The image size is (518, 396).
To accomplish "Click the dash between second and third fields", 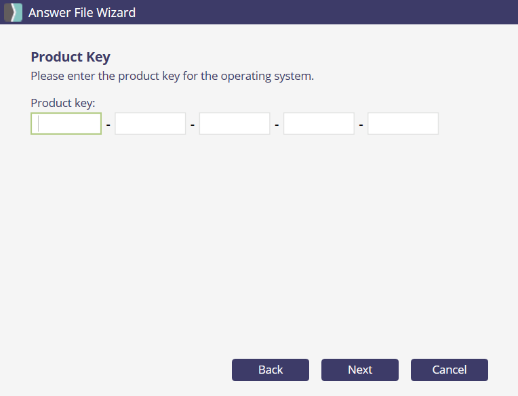I will click(x=193, y=125).
